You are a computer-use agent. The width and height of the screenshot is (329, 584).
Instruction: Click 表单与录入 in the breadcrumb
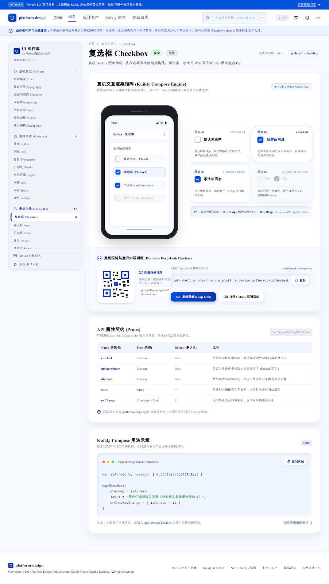(109, 44)
